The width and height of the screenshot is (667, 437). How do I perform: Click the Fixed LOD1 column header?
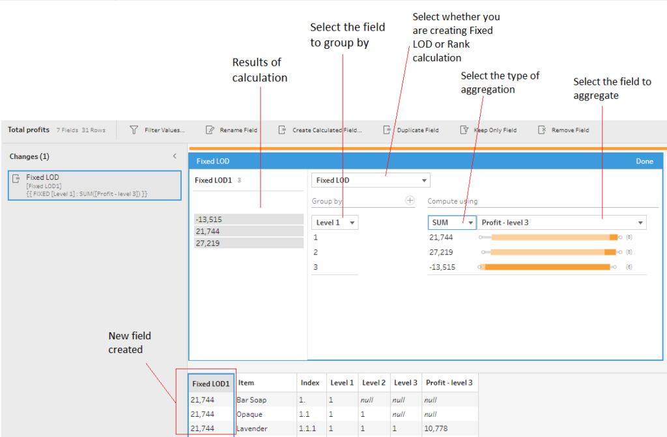[x=211, y=384]
